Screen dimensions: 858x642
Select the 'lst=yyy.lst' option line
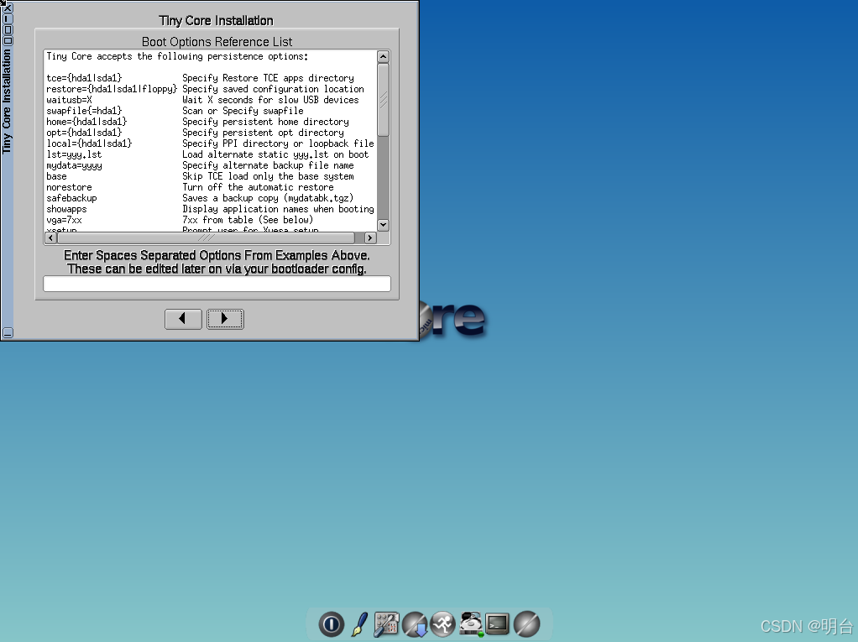coord(74,154)
